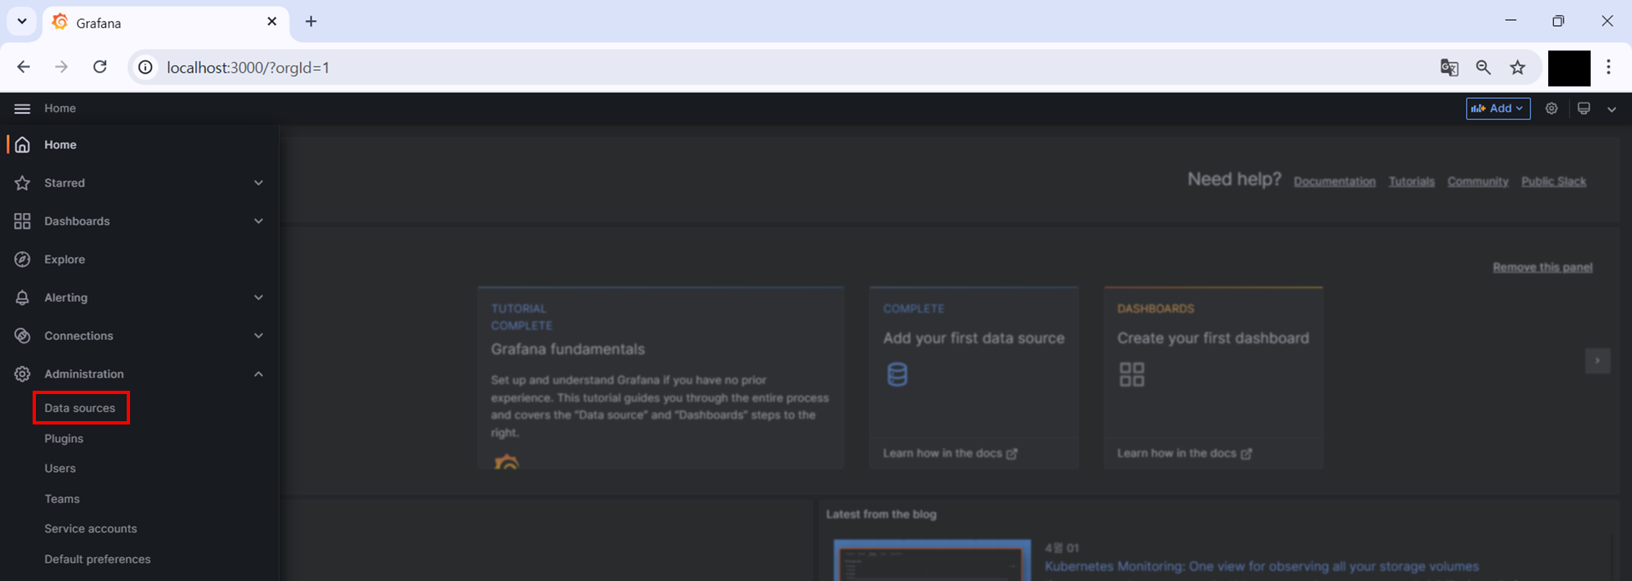Open Service accounts under Administration

tap(91, 528)
